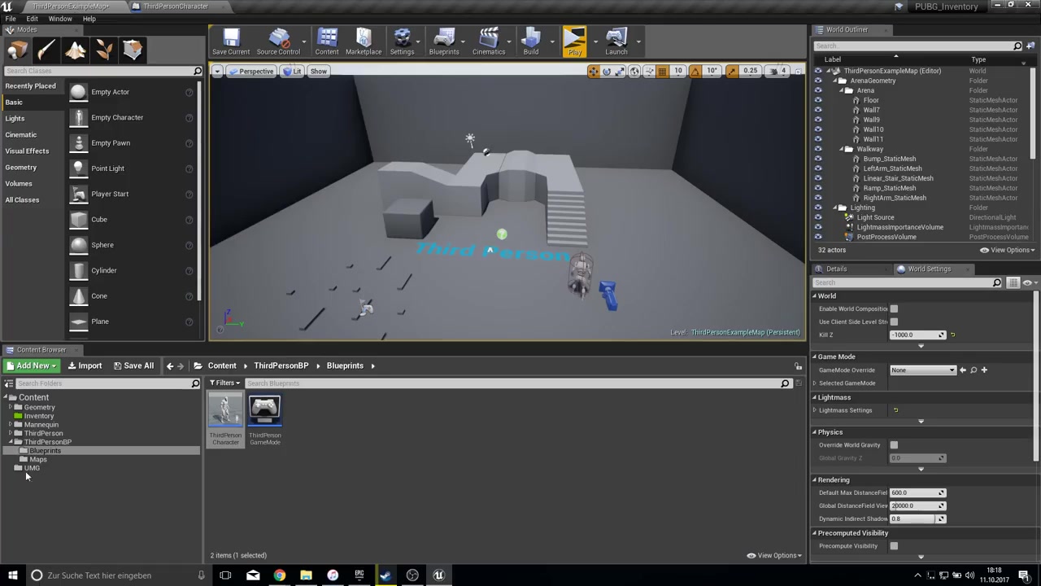Viewport: 1041px width, 586px height.
Task: Open Chrome from the Windows taskbar
Action: tap(279, 575)
